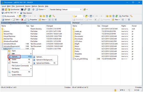Select the LCD-show folder in remote panel
This screenshot has height=92, width=143.
tap(78, 41)
